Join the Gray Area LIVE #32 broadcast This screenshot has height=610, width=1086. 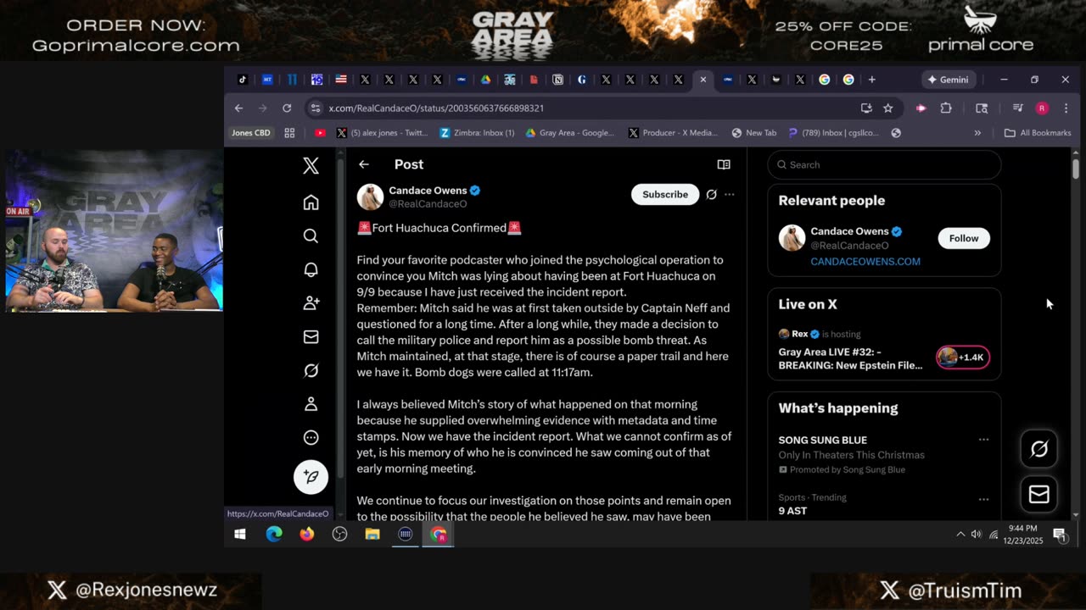pos(850,358)
